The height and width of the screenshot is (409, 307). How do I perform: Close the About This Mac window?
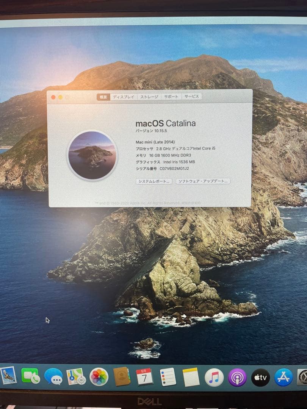53,97
